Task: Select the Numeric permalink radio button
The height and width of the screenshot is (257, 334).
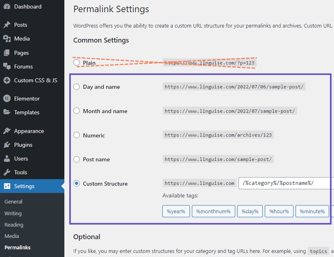Action: point(77,135)
